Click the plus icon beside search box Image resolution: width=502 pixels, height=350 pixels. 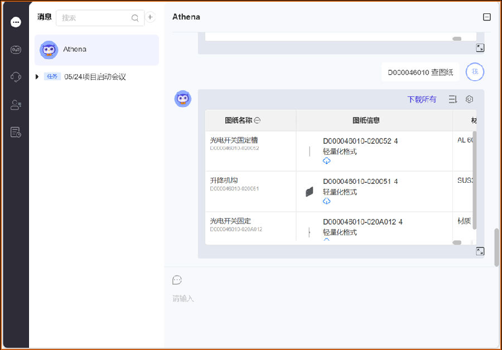tap(150, 17)
